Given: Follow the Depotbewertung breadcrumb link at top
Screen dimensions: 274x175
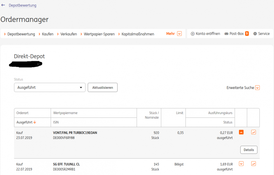Looking at the screenshot, I should pyautogui.click(x=22, y=5).
